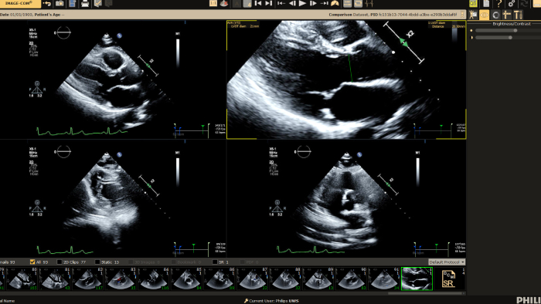The height and width of the screenshot is (304, 541).
Task: Enable the 2D Clips 77 filter
Action: (59, 262)
